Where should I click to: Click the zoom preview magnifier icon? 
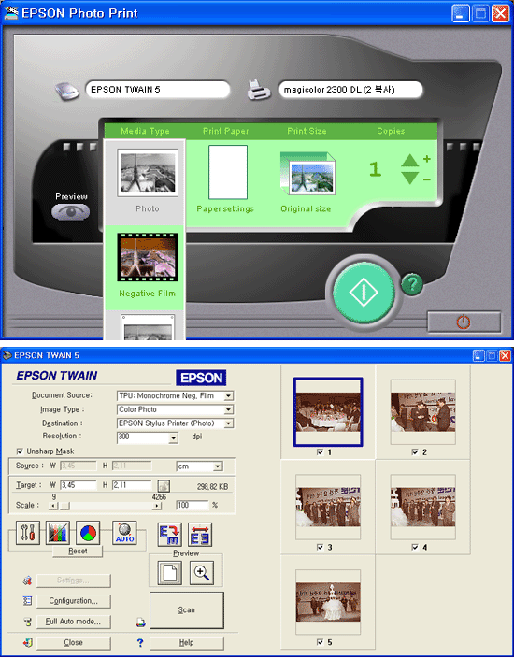tap(202, 573)
